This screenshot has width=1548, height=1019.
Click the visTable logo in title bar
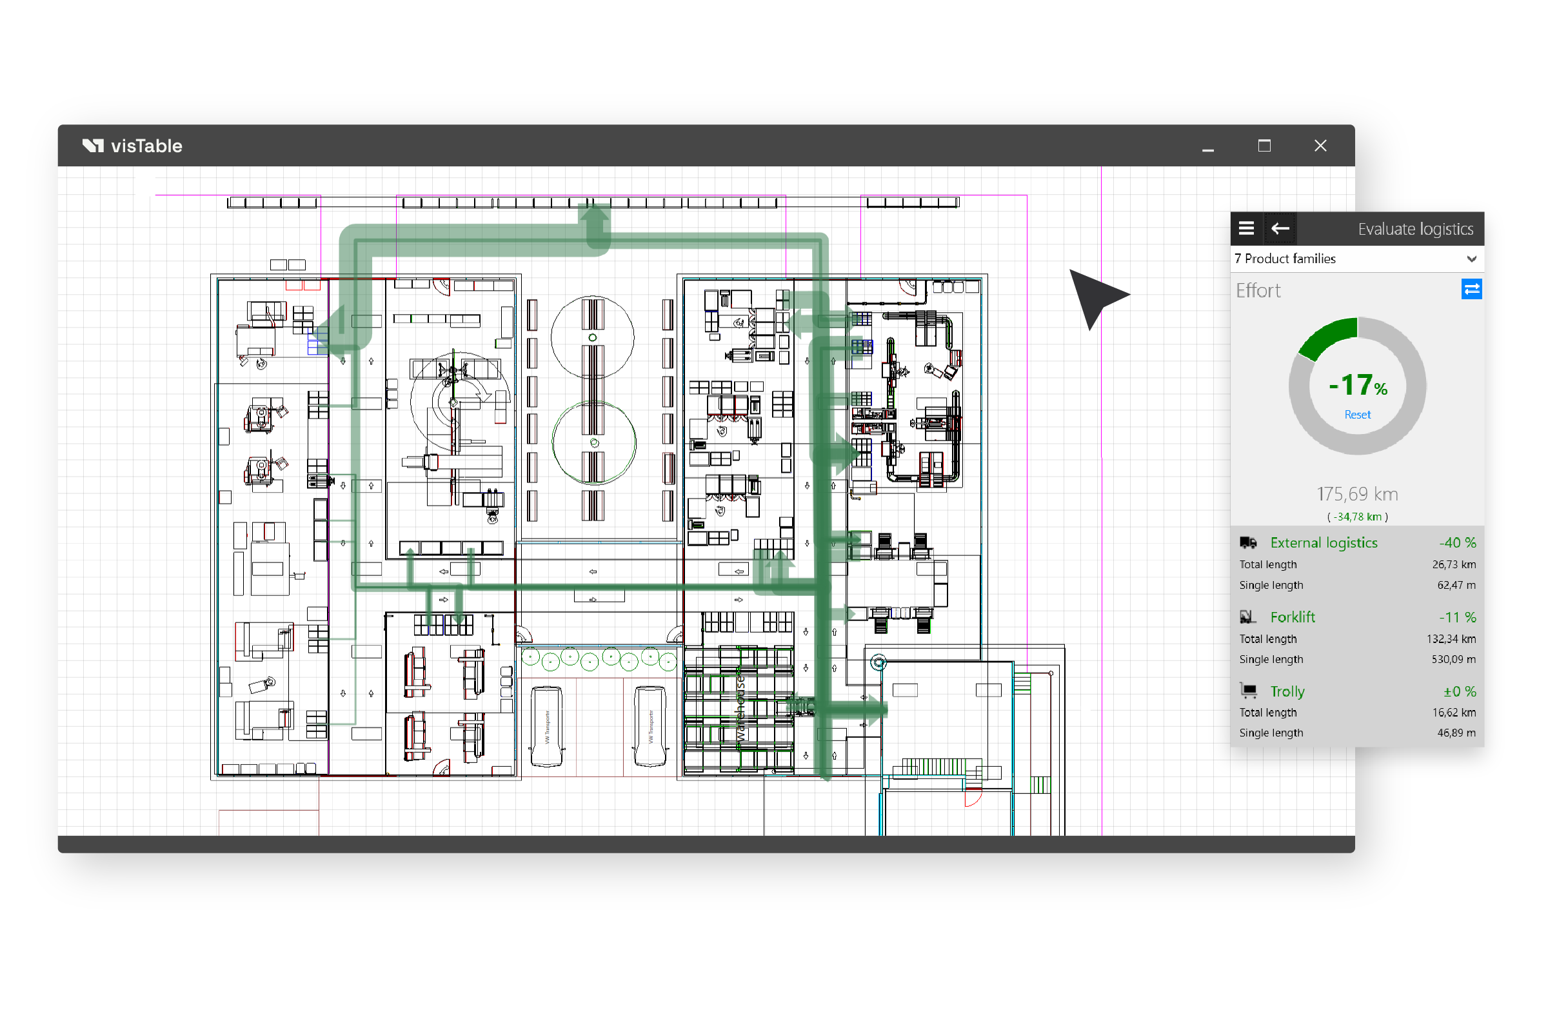[132, 146]
